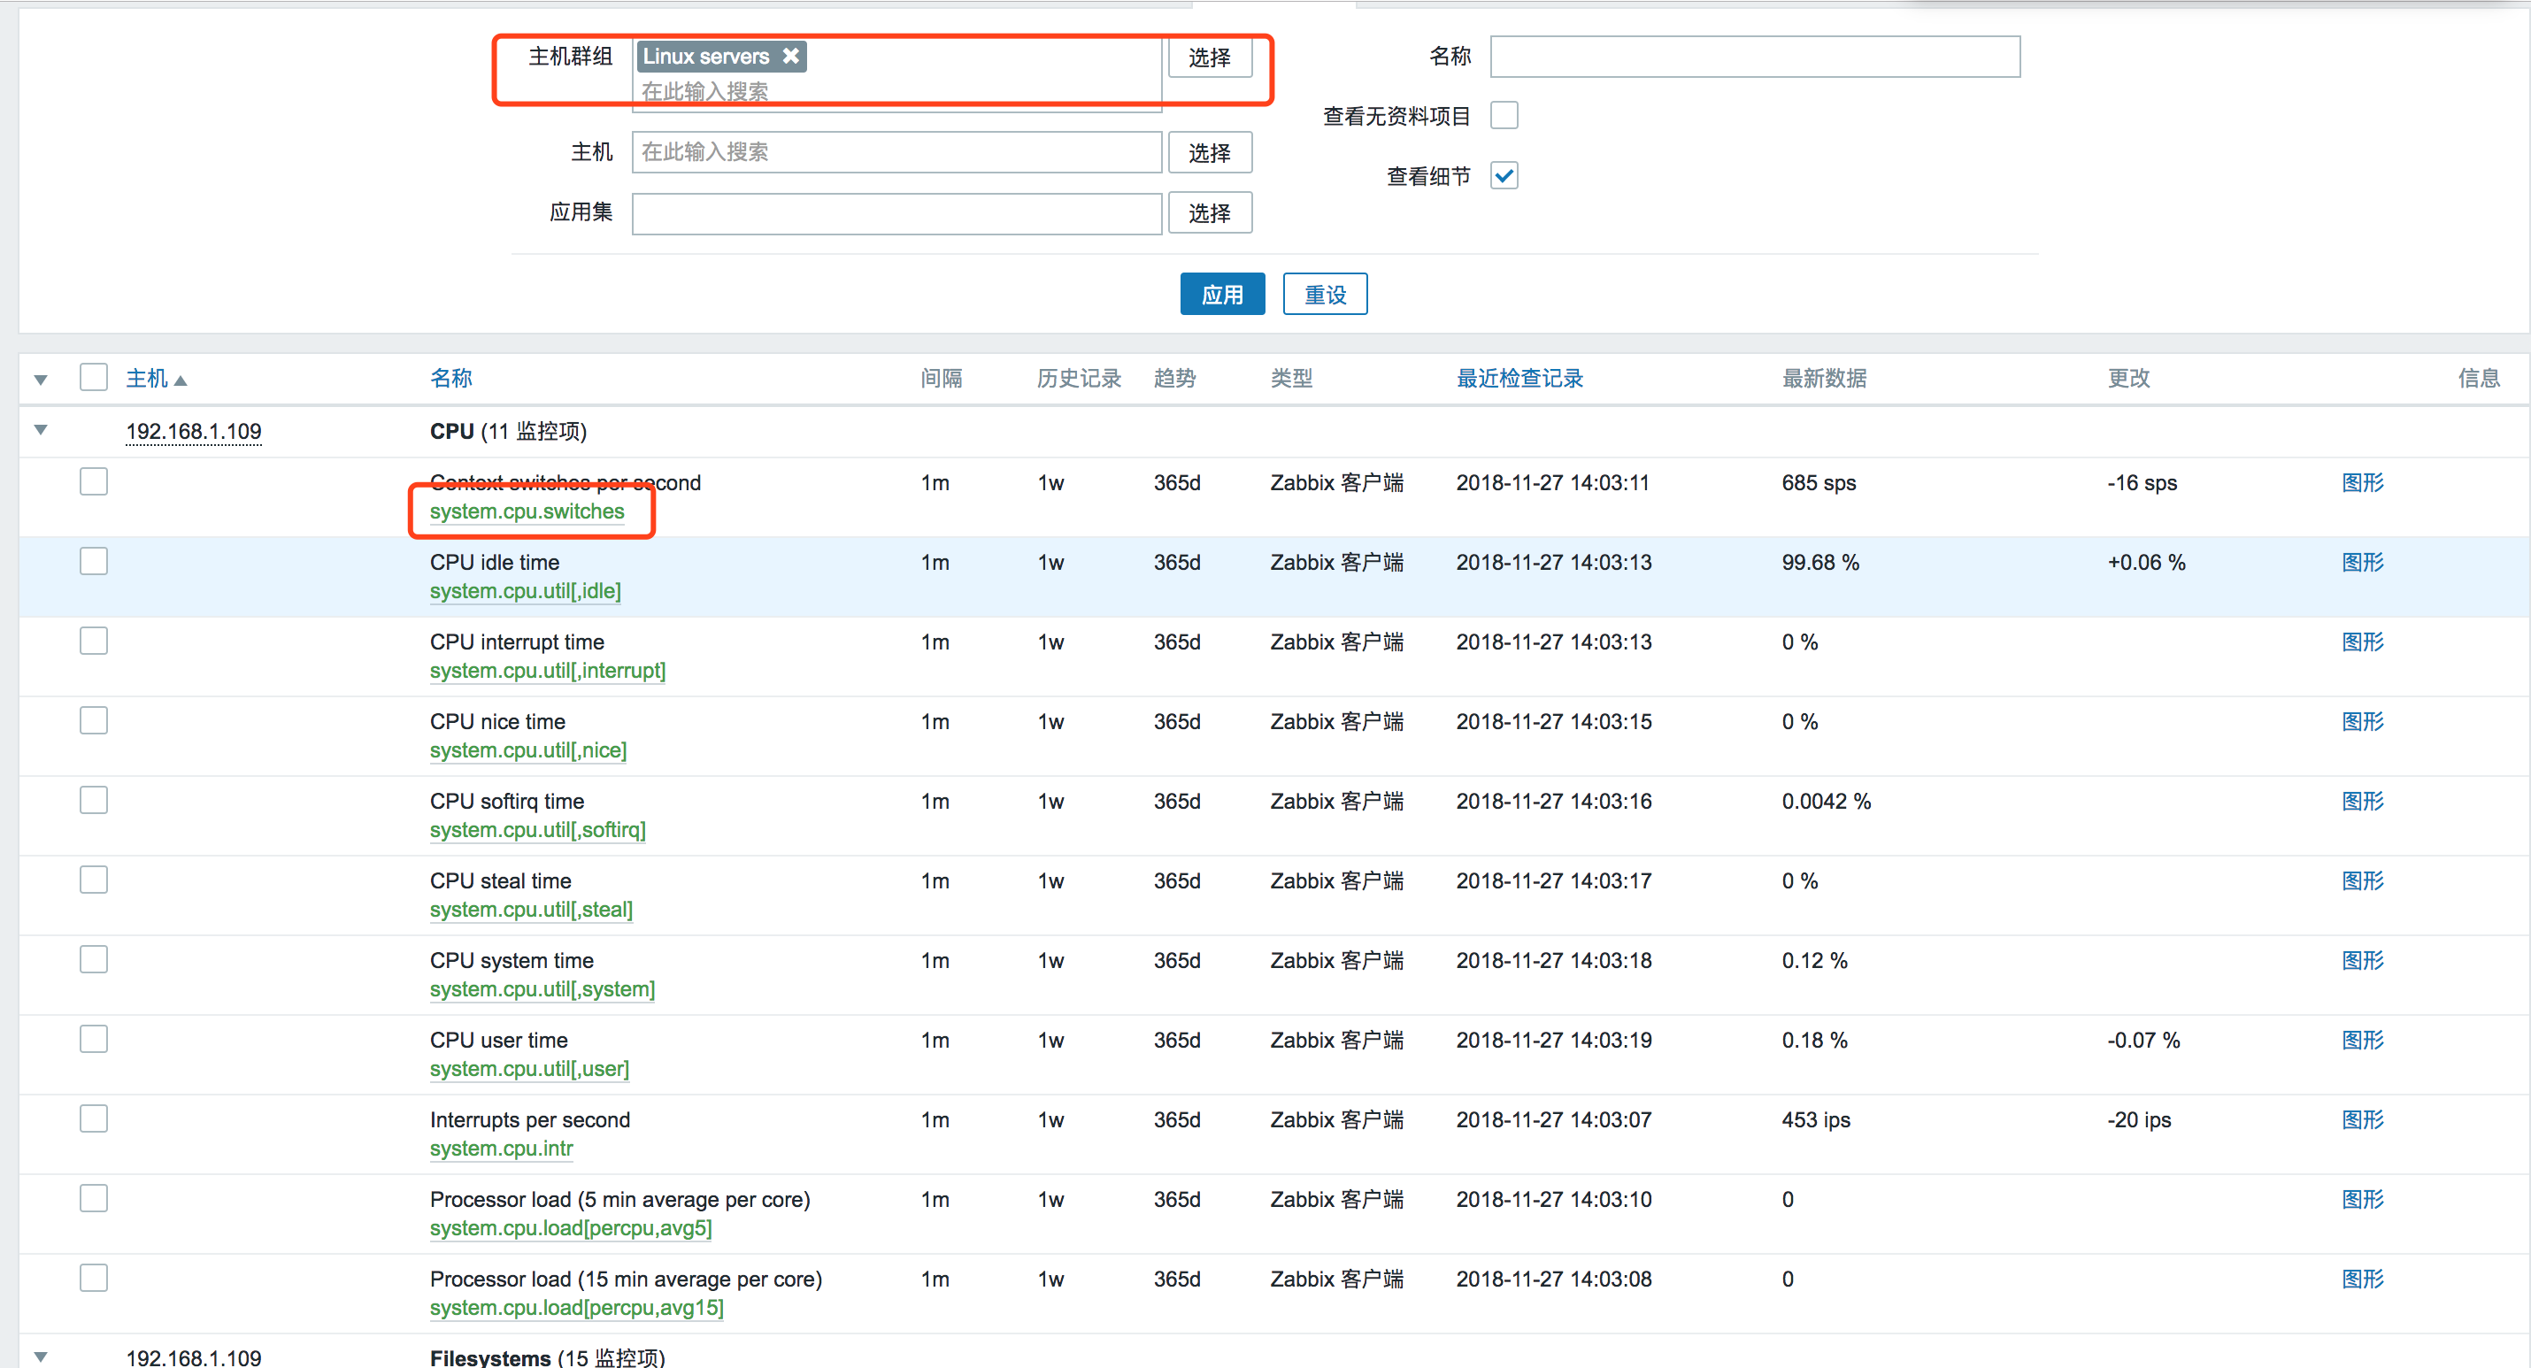Click the blue 应用 button
Viewport: 2531px width, 1368px height.
(x=1222, y=294)
